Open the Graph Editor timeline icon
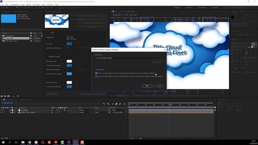Image resolution: width=258 pixels, height=145 pixels. pos(125,104)
